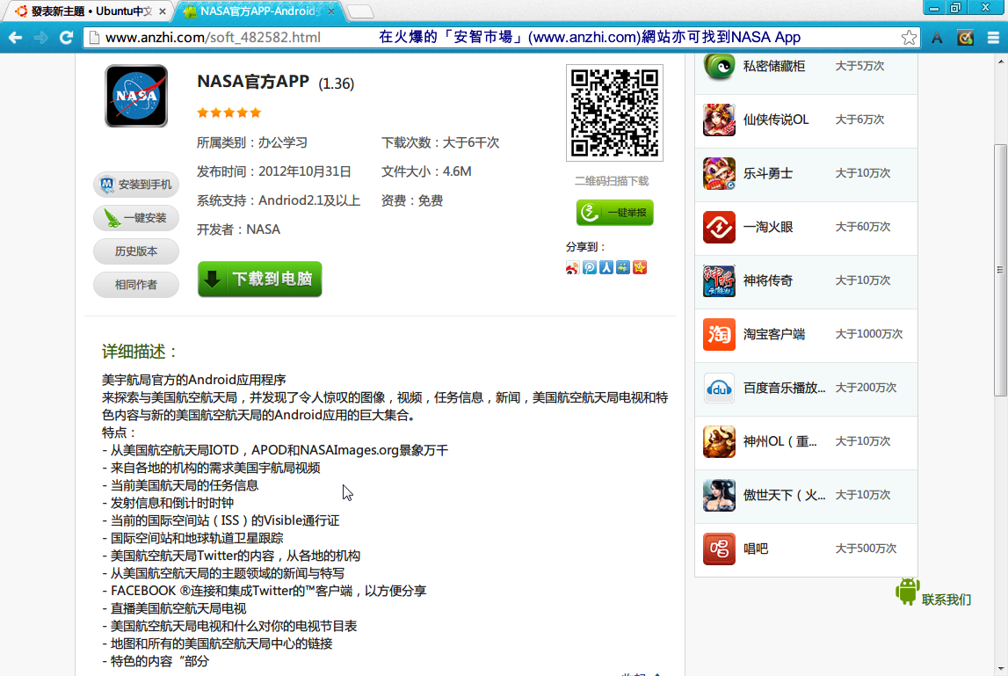Click the browser forward arrow
The image size is (1008, 676).
[40, 37]
